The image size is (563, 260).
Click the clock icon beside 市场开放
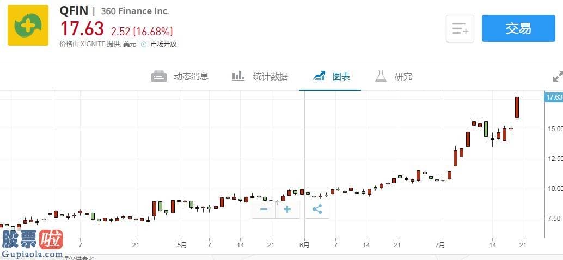click(144, 45)
